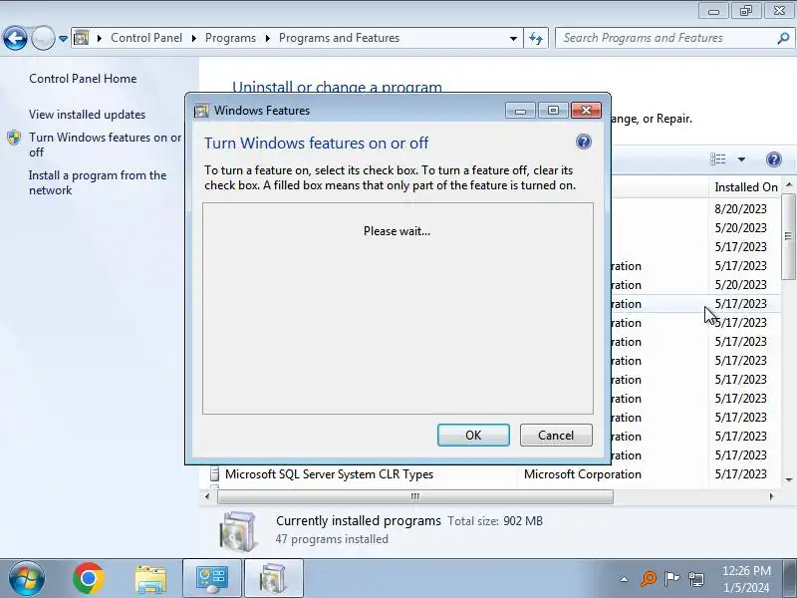Click the Control Panel address bar icon
Screen dimensions: 797x598
pyautogui.click(x=82, y=38)
